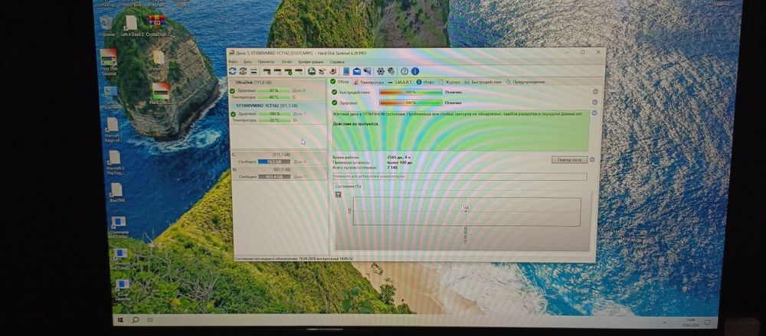Click the help icon beside Быстродействие bar
Image resolution: width=766 pixels, height=336 pixels.
pyautogui.click(x=595, y=91)
